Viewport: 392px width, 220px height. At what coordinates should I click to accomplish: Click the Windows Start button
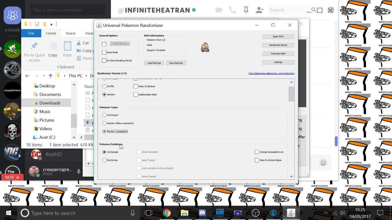[x=9, y=213]
